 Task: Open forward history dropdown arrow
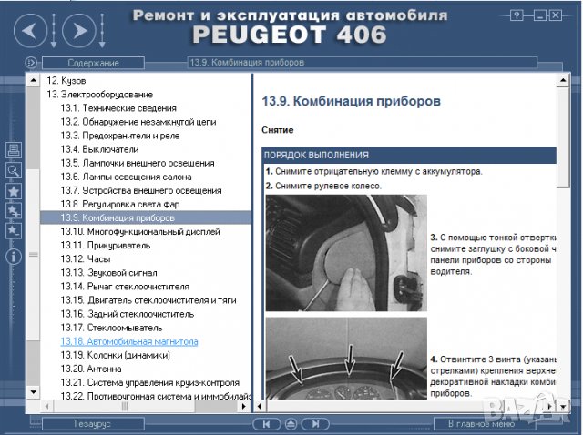click(x=102, y=31)
